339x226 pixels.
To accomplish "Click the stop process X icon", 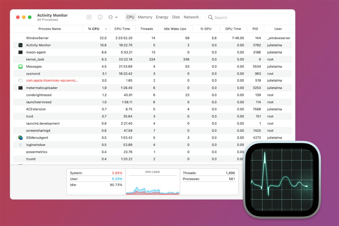I will [x=89, y=17].
